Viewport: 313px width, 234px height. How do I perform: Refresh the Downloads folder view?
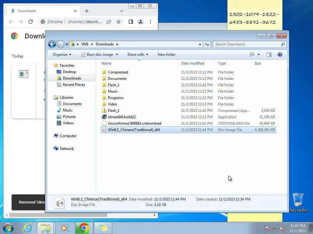pyautogui.click(x=207, y=44)
